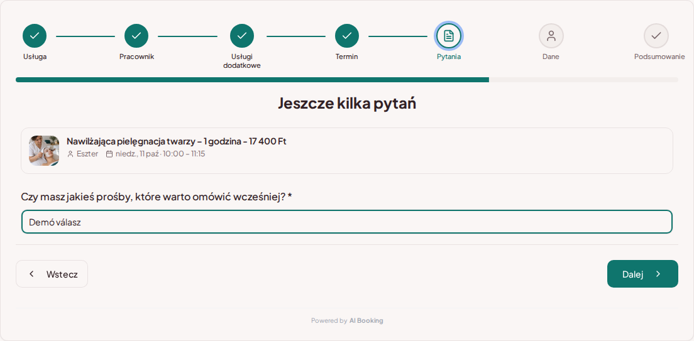Click the 'Eszter' employee name
The height and width of the screenshot is (341, 694).
pos(87,154)
